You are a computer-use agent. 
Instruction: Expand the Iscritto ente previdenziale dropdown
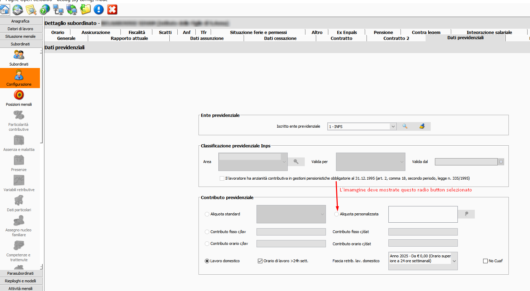click(x=393, y=127)
